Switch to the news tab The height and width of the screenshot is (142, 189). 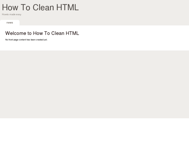(10, 23)
